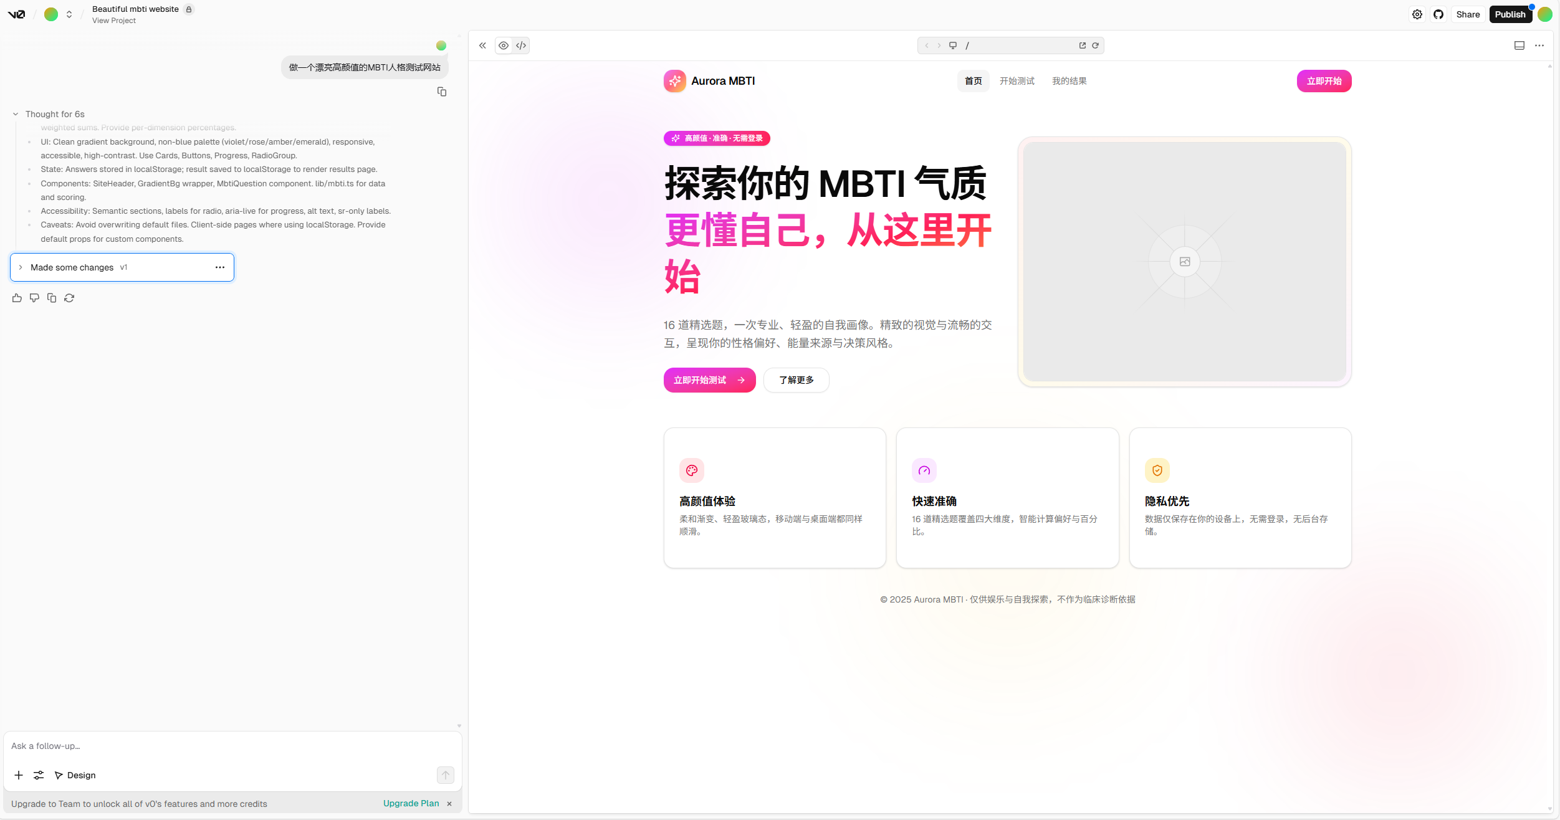The height and width of the screenshot is (820, 1560).
Task: Click the Publish button
Action: point(1510,14)
